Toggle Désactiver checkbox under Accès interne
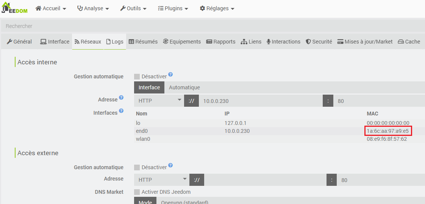 pos(137,77)
